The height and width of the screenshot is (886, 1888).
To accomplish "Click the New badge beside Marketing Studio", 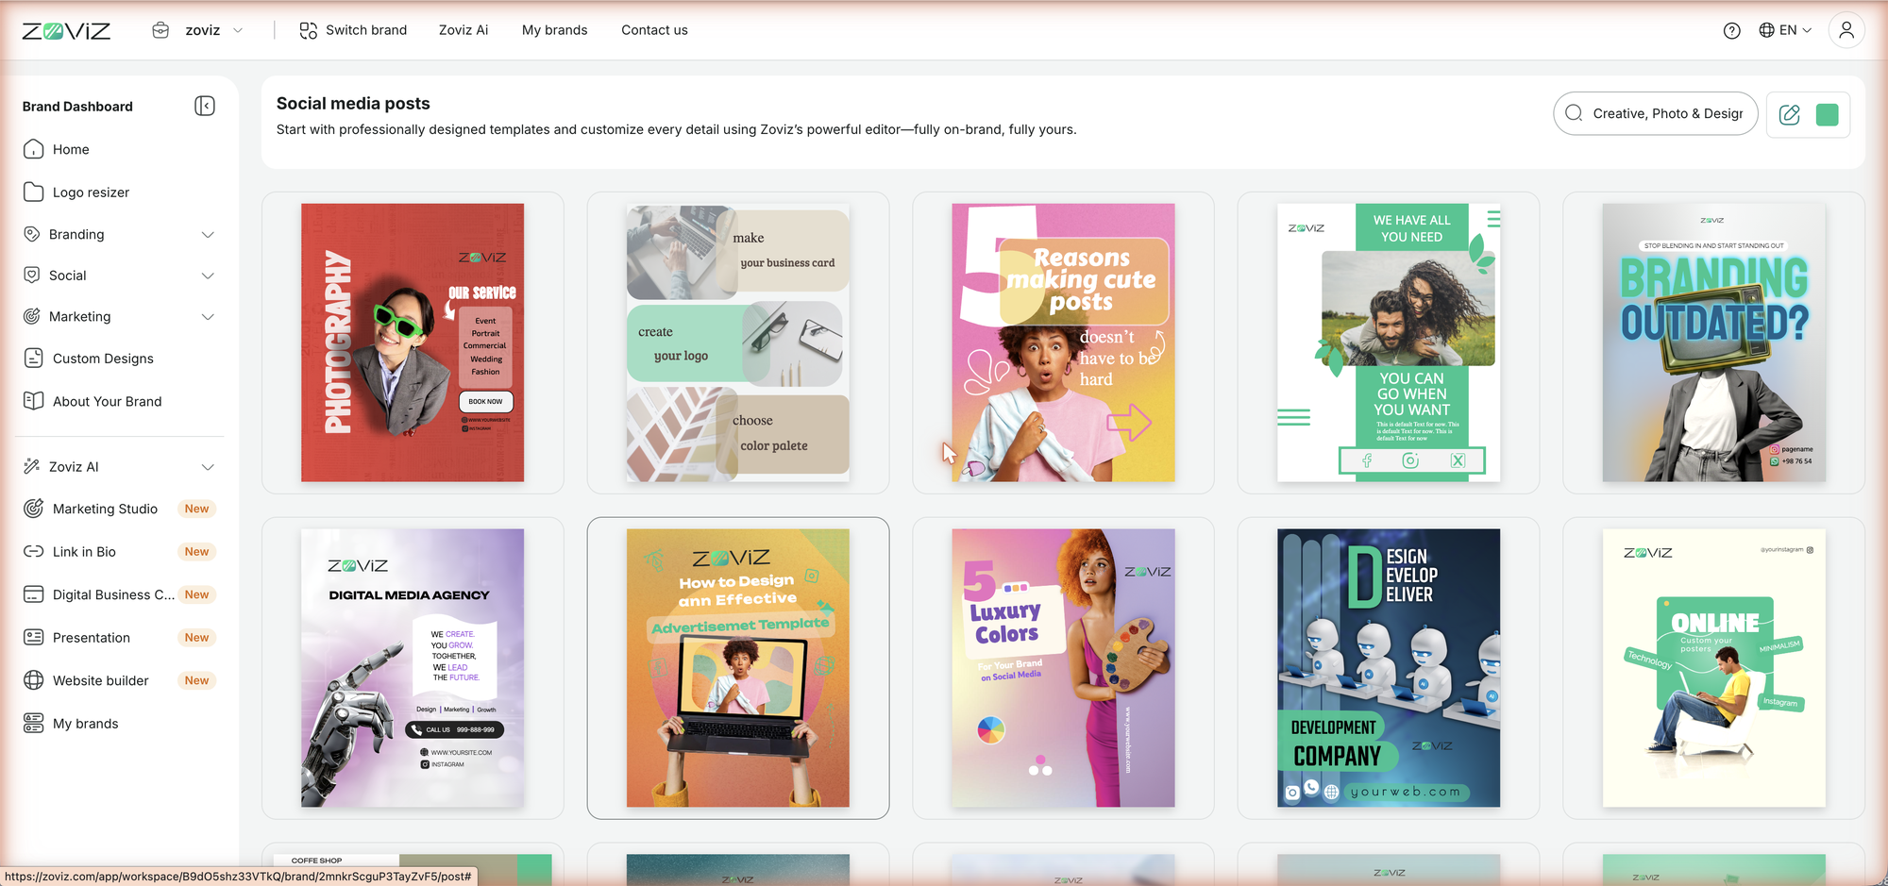I will click(x=196, y=509).
